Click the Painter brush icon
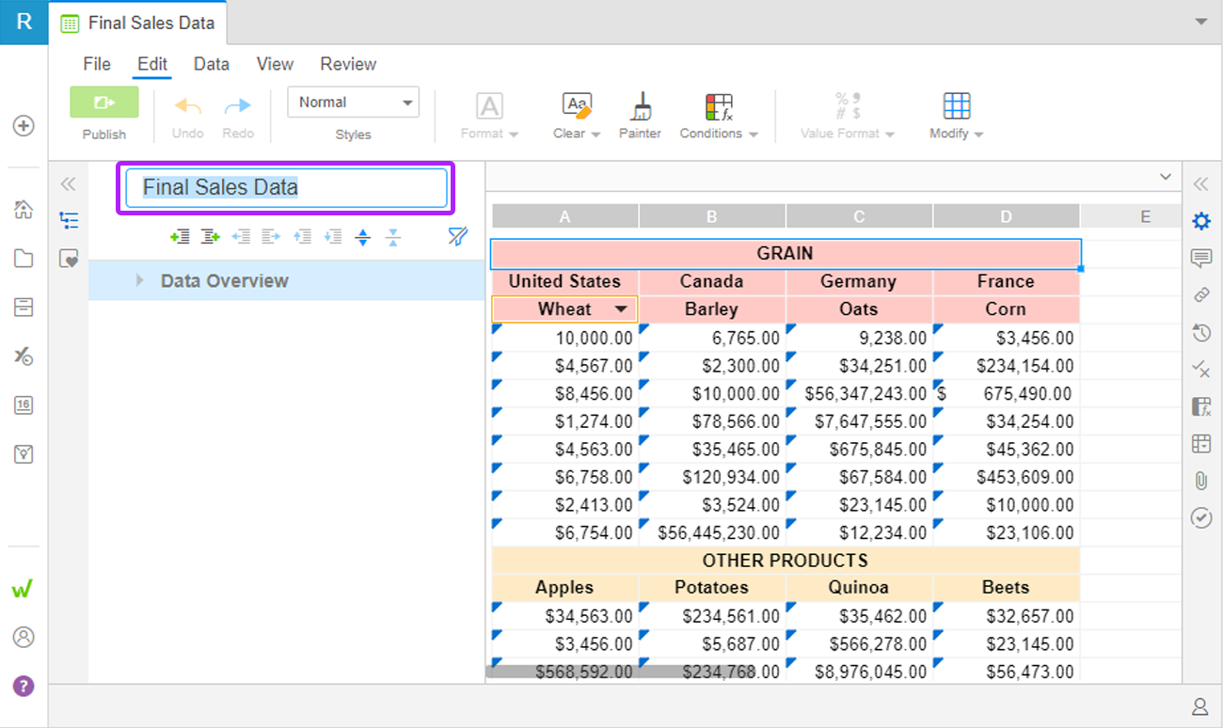The height and width of the screenshot is (728, 1223). (x=640, y=106)
